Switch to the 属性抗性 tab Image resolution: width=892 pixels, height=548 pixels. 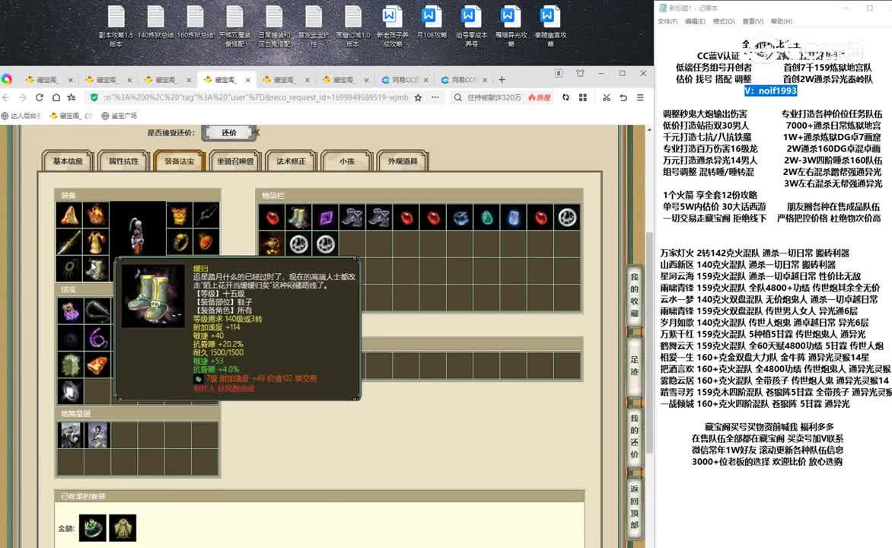(x=123, y=161)
